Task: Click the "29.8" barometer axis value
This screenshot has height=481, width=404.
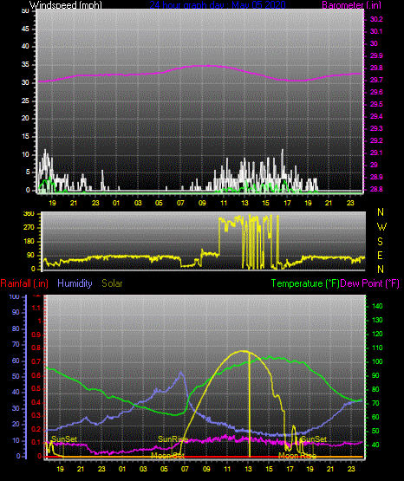Action: (376, 68)
